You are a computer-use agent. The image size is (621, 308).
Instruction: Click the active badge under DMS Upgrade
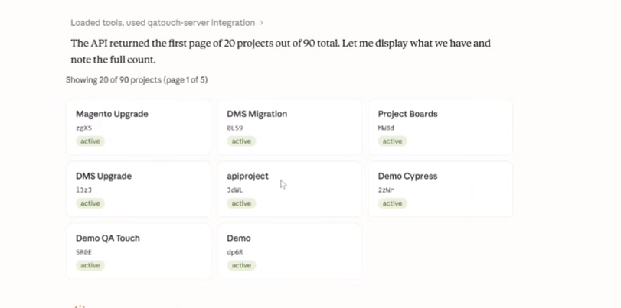click(90, 203)
